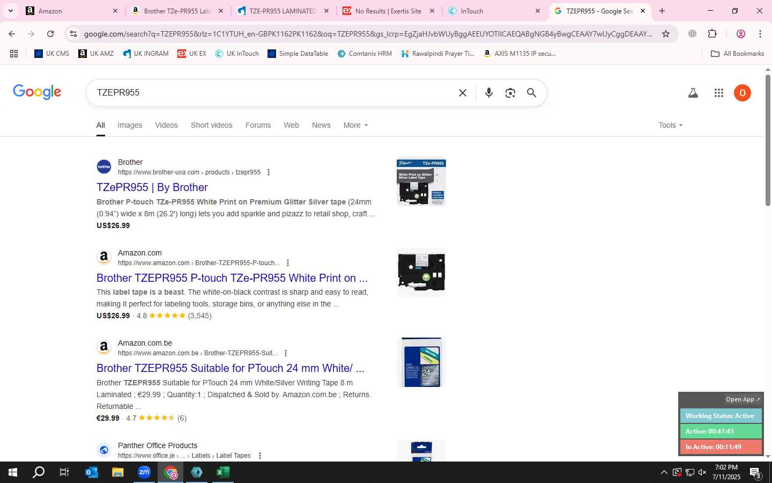Open the tab search dropdown arrow
The height and width of the screenshot is (483, 772).
(x=10, y=11)
